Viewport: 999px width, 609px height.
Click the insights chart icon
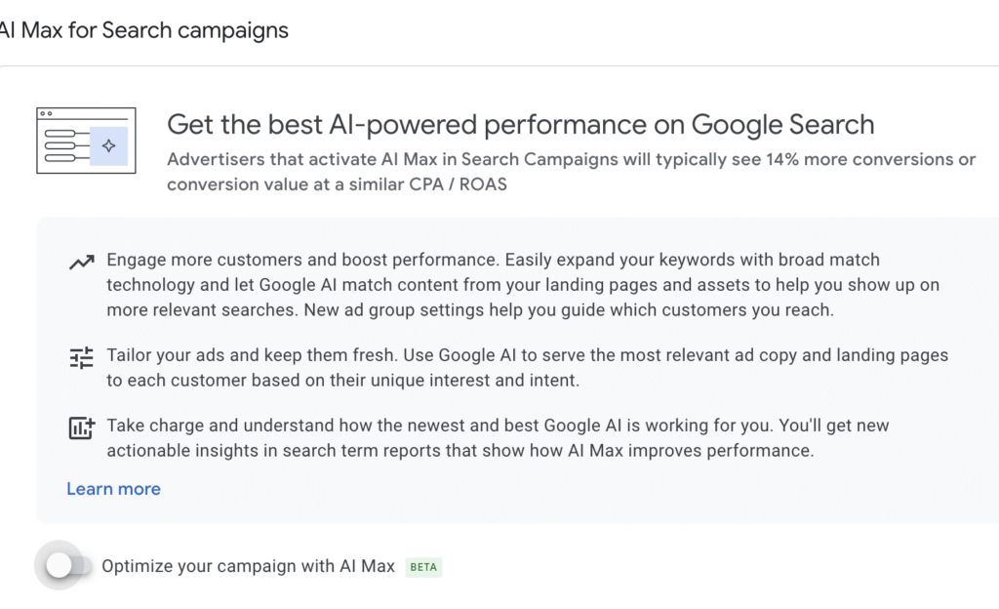tap(81, 427)
